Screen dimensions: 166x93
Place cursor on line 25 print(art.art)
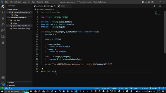pyautogui.click(x=49, y=72)
